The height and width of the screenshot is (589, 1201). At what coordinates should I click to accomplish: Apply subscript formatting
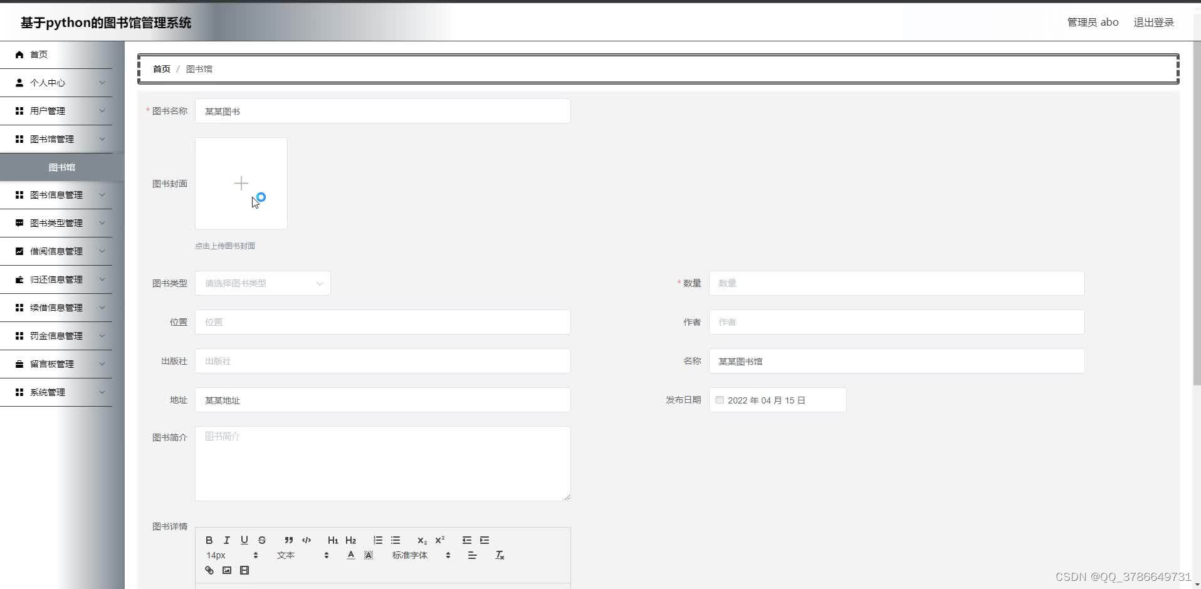422,540
